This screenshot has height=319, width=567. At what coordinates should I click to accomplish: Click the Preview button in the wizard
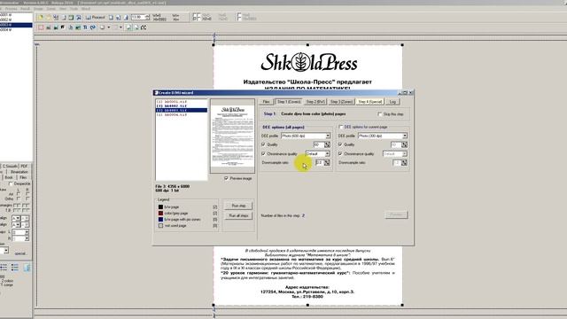click(x=396, y=214)
